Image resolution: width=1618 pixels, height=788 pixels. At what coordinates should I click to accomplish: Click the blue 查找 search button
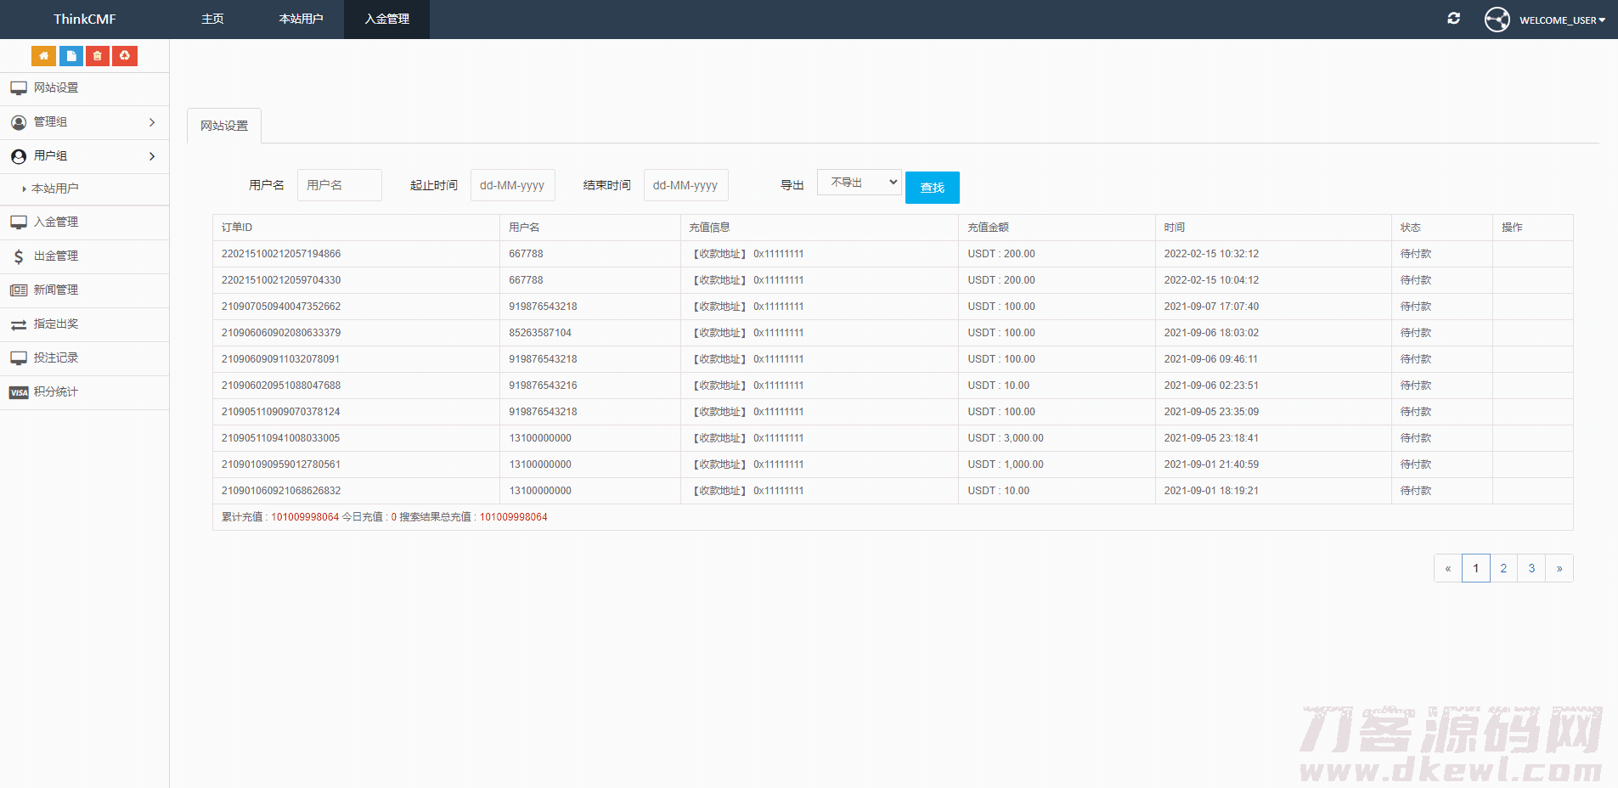[932, 188]
